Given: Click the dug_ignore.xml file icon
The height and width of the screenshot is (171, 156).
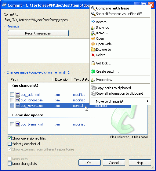Looking at the screenshot, I should coord(18,100).
